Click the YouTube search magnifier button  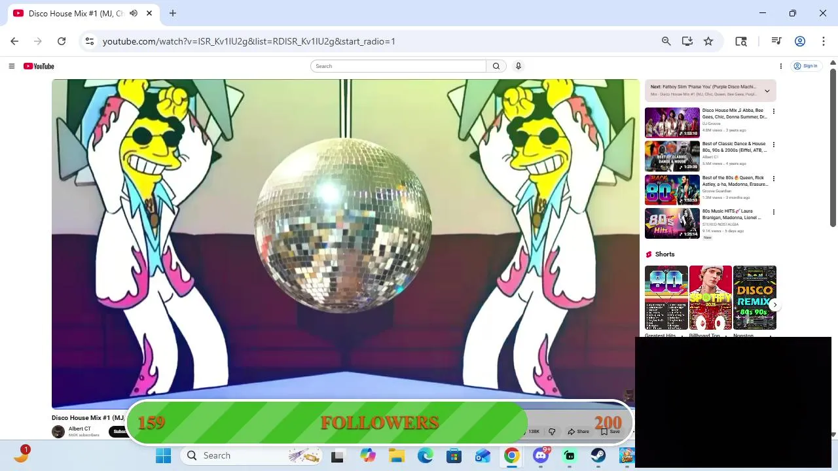[x=496, y=66]
